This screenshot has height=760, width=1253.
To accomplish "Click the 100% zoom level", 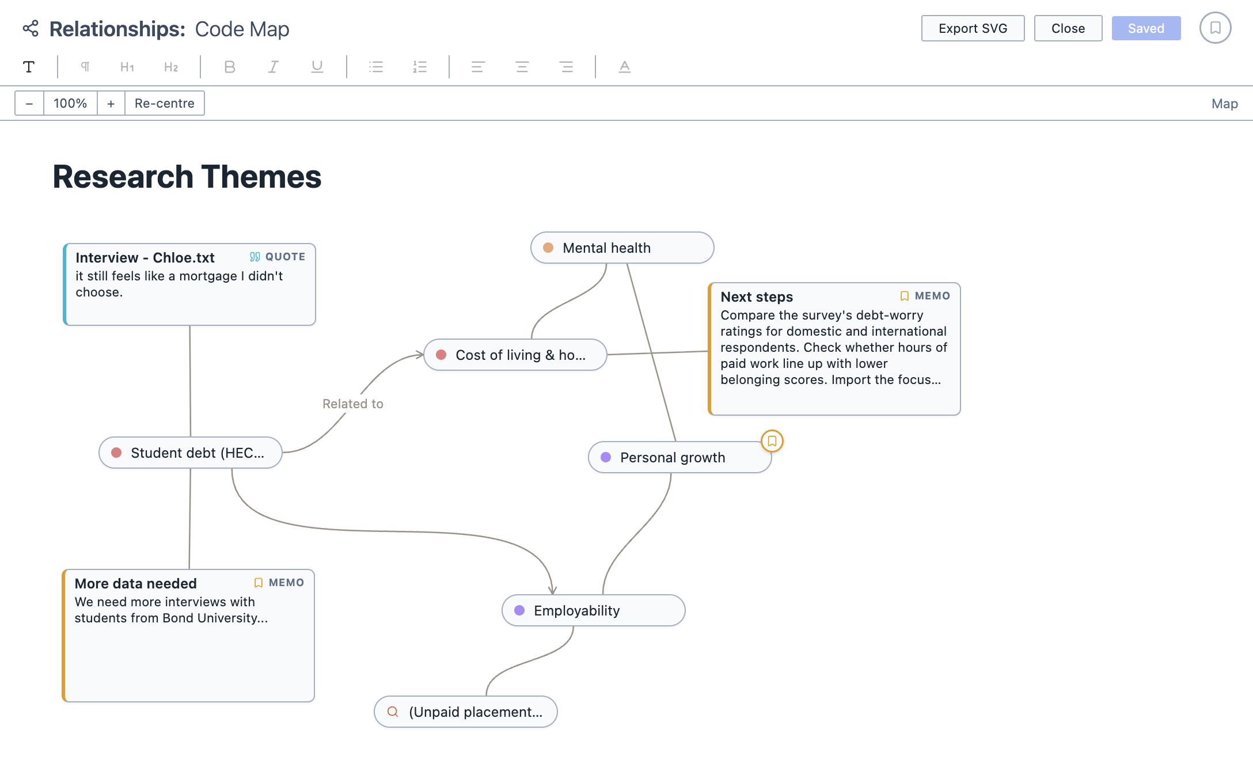I will click(x=70, y=103).
